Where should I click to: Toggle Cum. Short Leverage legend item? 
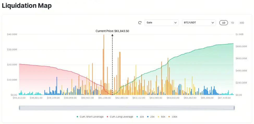[90, 116]
